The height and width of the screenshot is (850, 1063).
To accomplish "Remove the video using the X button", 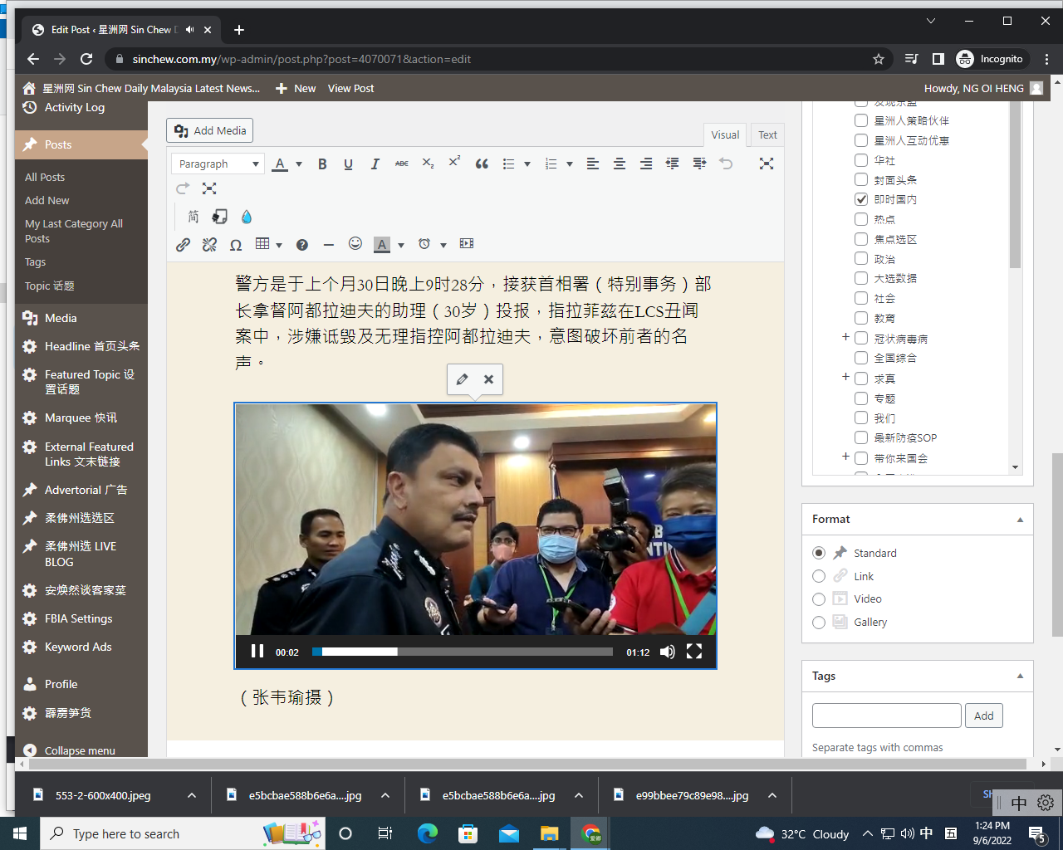I will (488, 379).
